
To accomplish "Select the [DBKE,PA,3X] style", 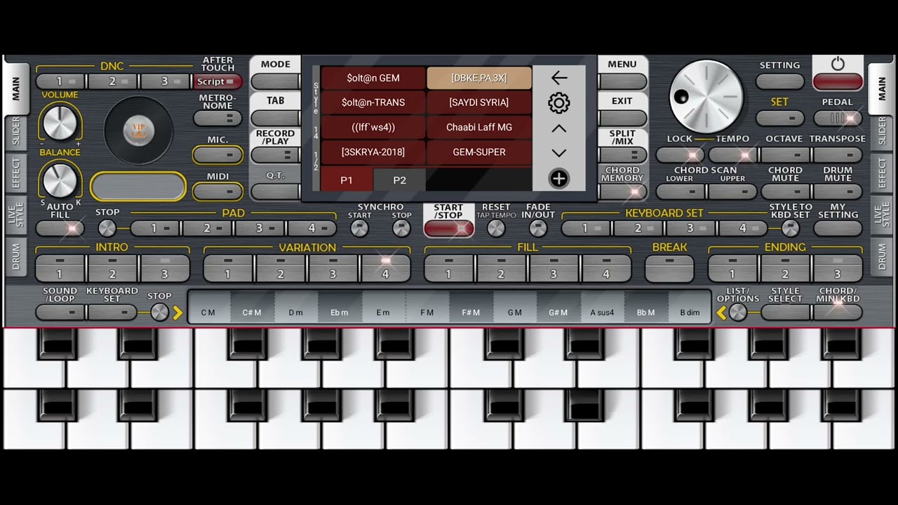I will pos(479,78).
